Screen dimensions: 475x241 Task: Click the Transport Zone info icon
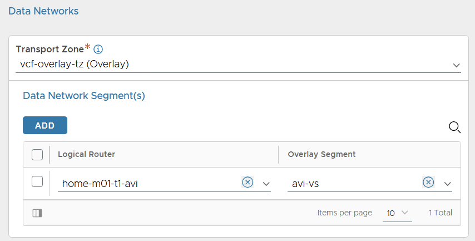coord(98,49)
